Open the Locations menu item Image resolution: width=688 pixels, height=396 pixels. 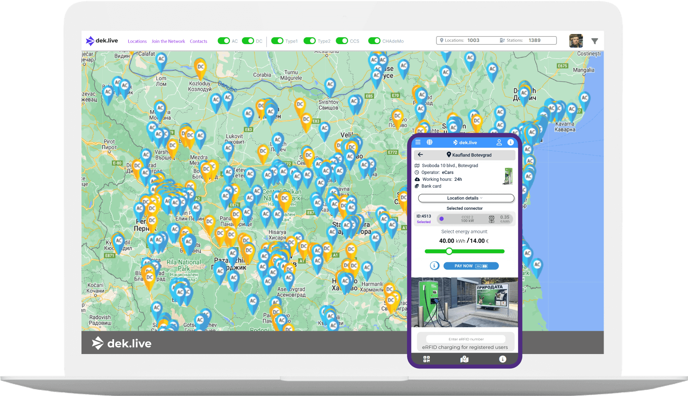click(137, 41)
